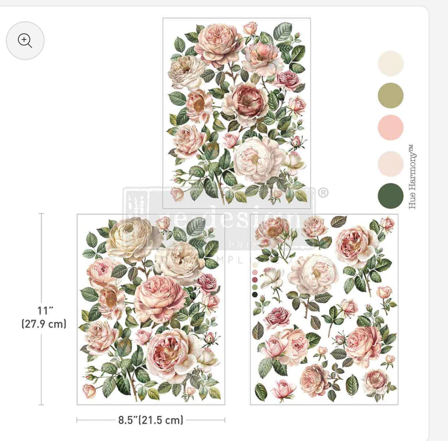
Task: Pick the olive green color swatch
Action: [391, 96]
